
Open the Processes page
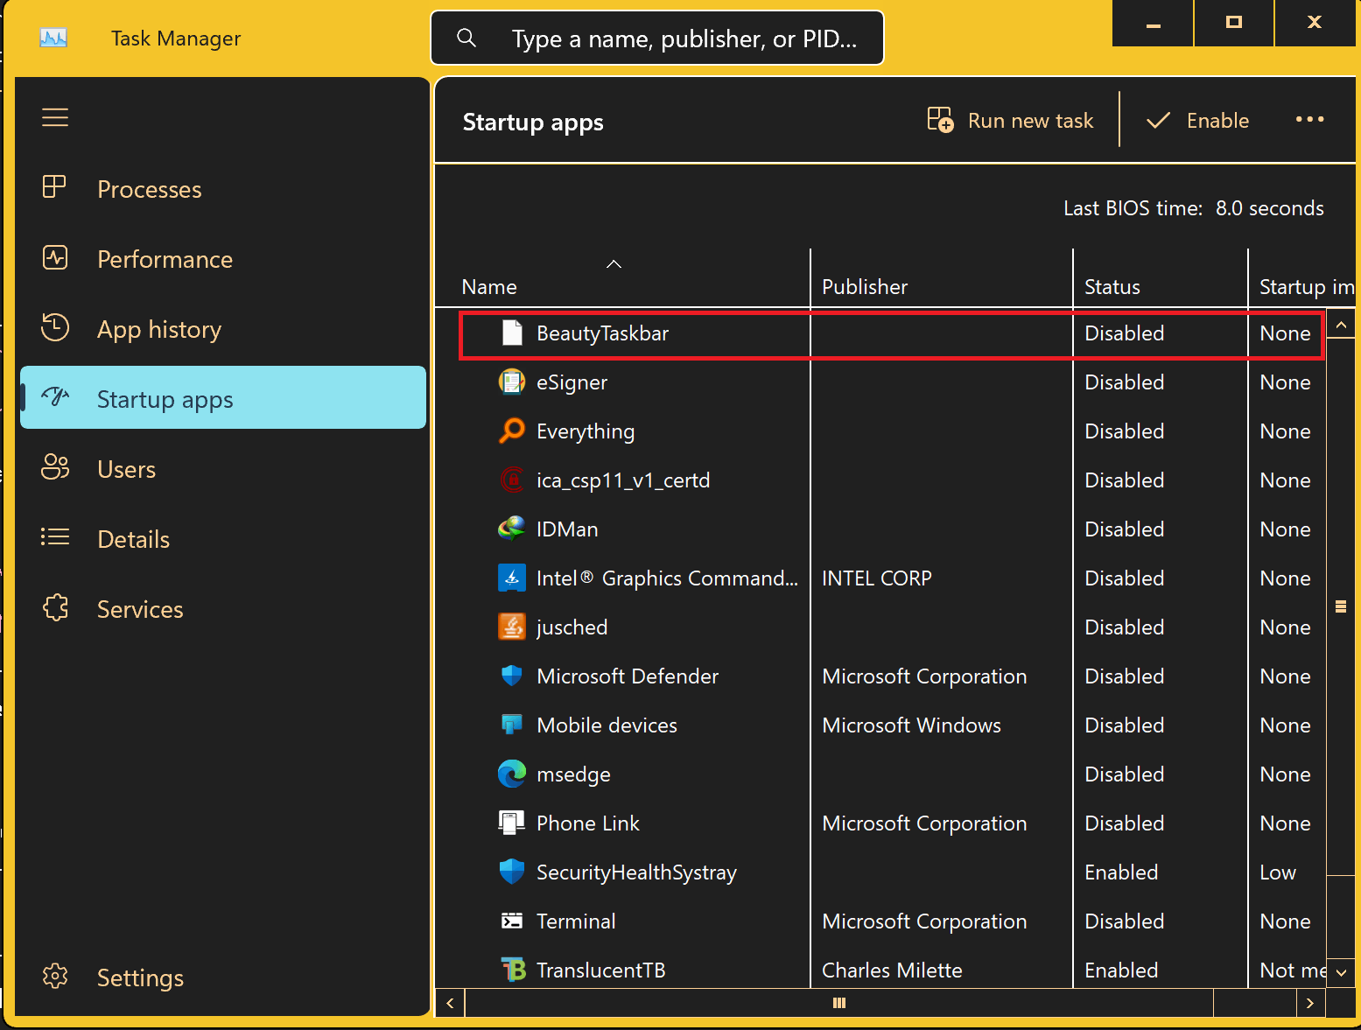click(149, 189)
